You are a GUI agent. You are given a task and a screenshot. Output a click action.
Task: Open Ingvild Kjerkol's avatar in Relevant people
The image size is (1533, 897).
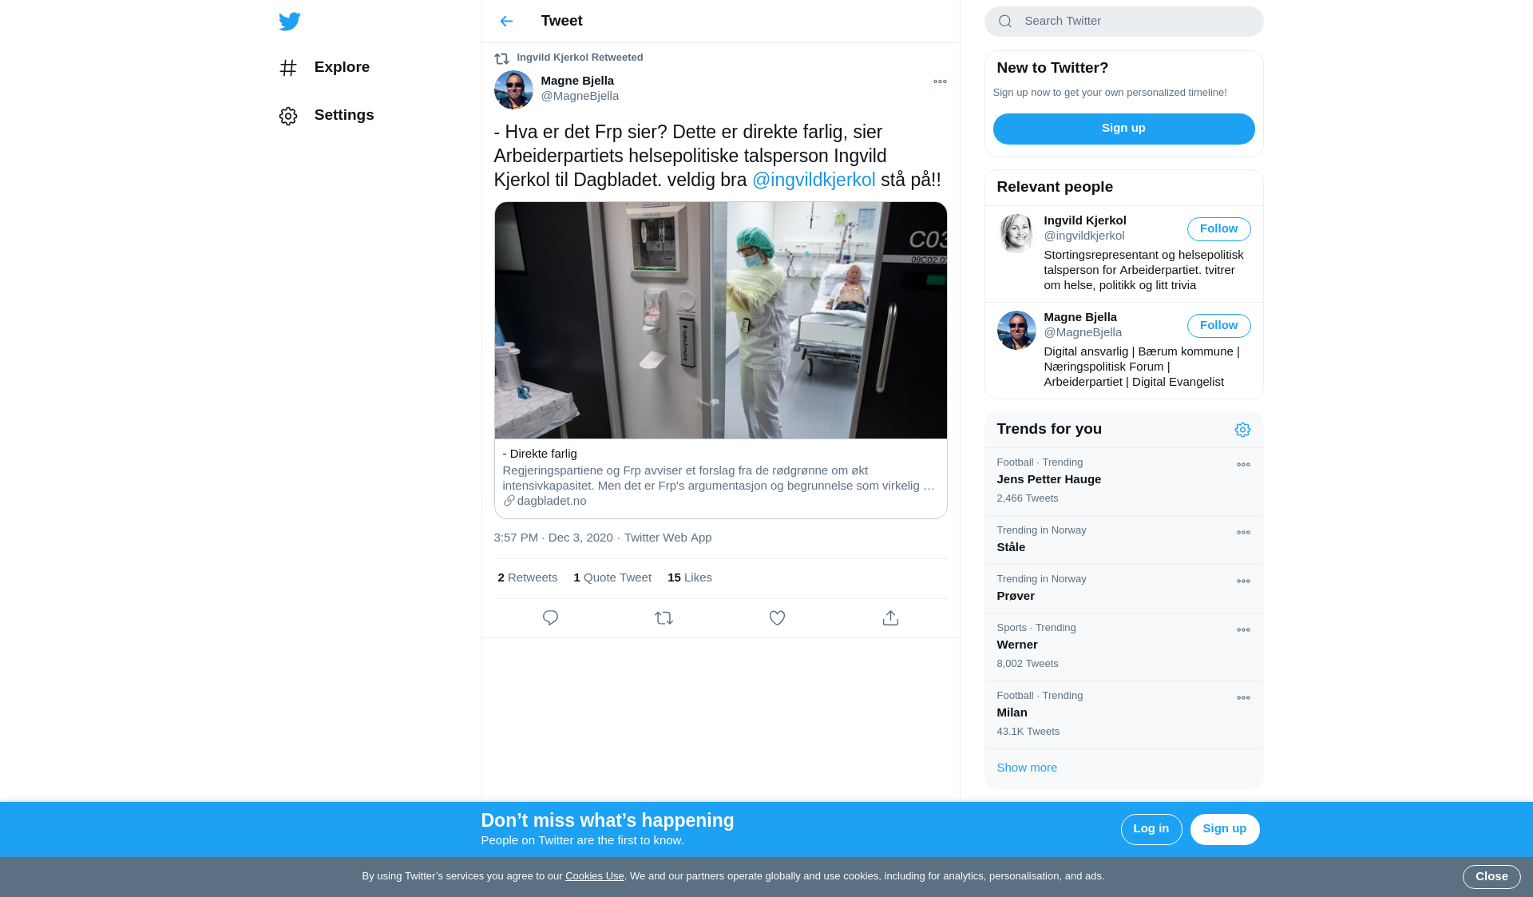pos(1016,233)
